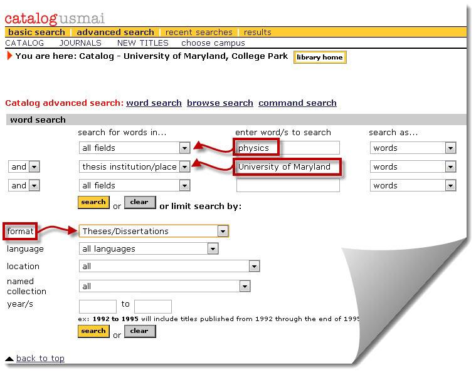
Task: Go to the results tab
Action: click(x=257, y=32)
